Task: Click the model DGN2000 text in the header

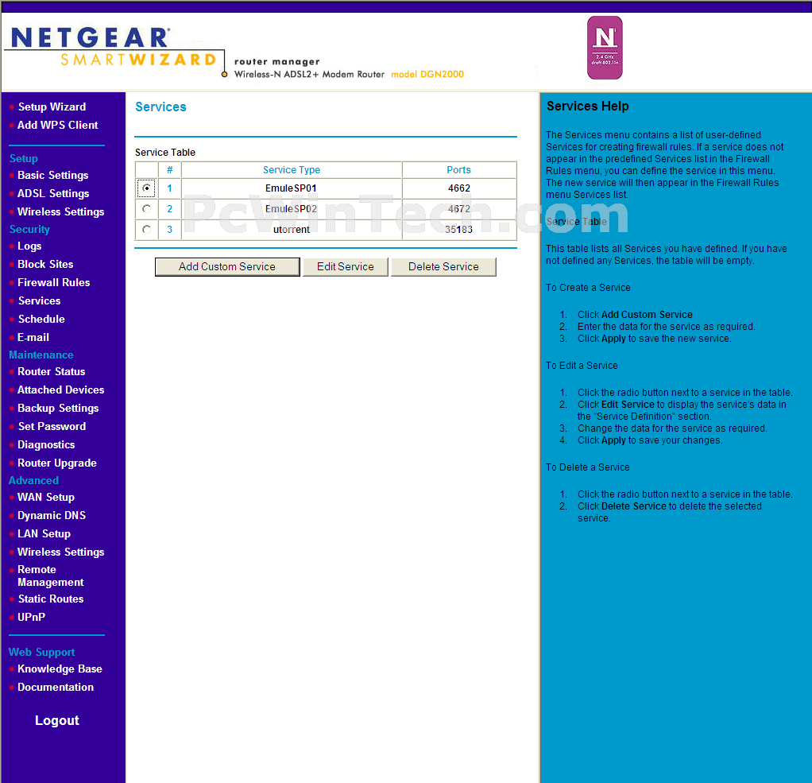Action: pyautogui.click(x=427, y=74)
